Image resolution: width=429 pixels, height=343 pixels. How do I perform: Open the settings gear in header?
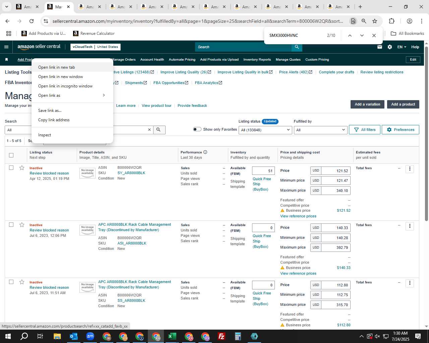(x=390, y=47)
